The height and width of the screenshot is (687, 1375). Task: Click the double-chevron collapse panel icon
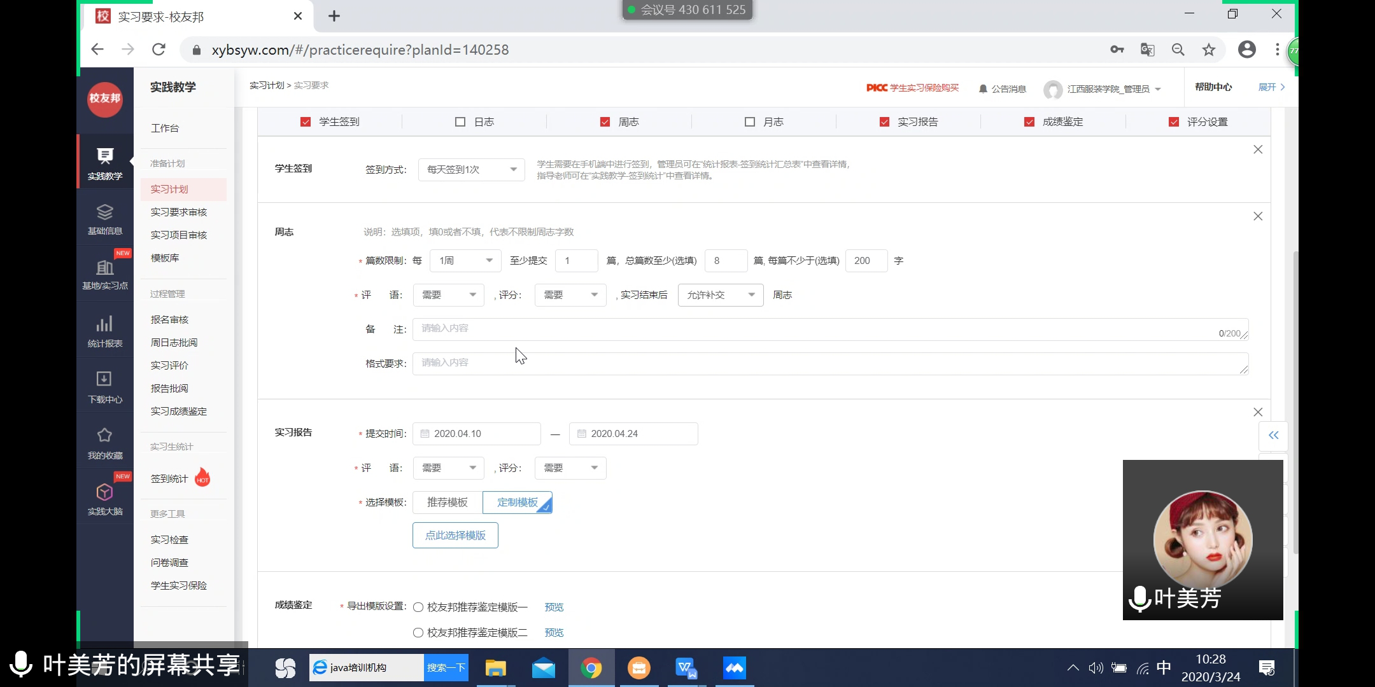tap(1273, 436)
